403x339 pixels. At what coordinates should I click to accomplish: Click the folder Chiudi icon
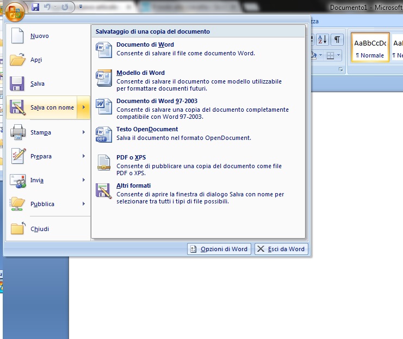tap(18, 228)
